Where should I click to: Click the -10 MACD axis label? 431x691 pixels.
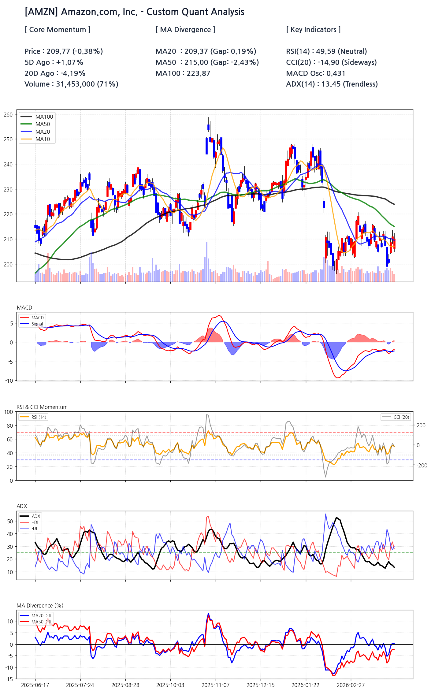9,381
